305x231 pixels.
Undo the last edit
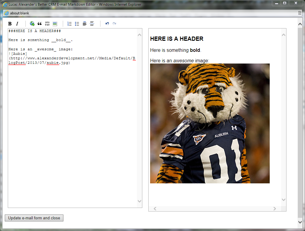107,24
